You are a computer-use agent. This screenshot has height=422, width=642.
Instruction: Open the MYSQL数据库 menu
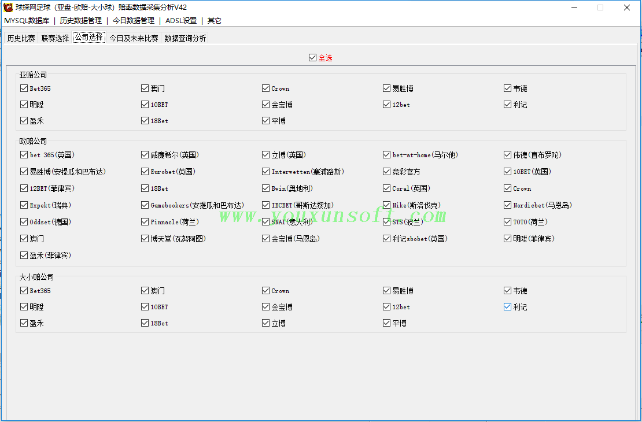(27, 20)
